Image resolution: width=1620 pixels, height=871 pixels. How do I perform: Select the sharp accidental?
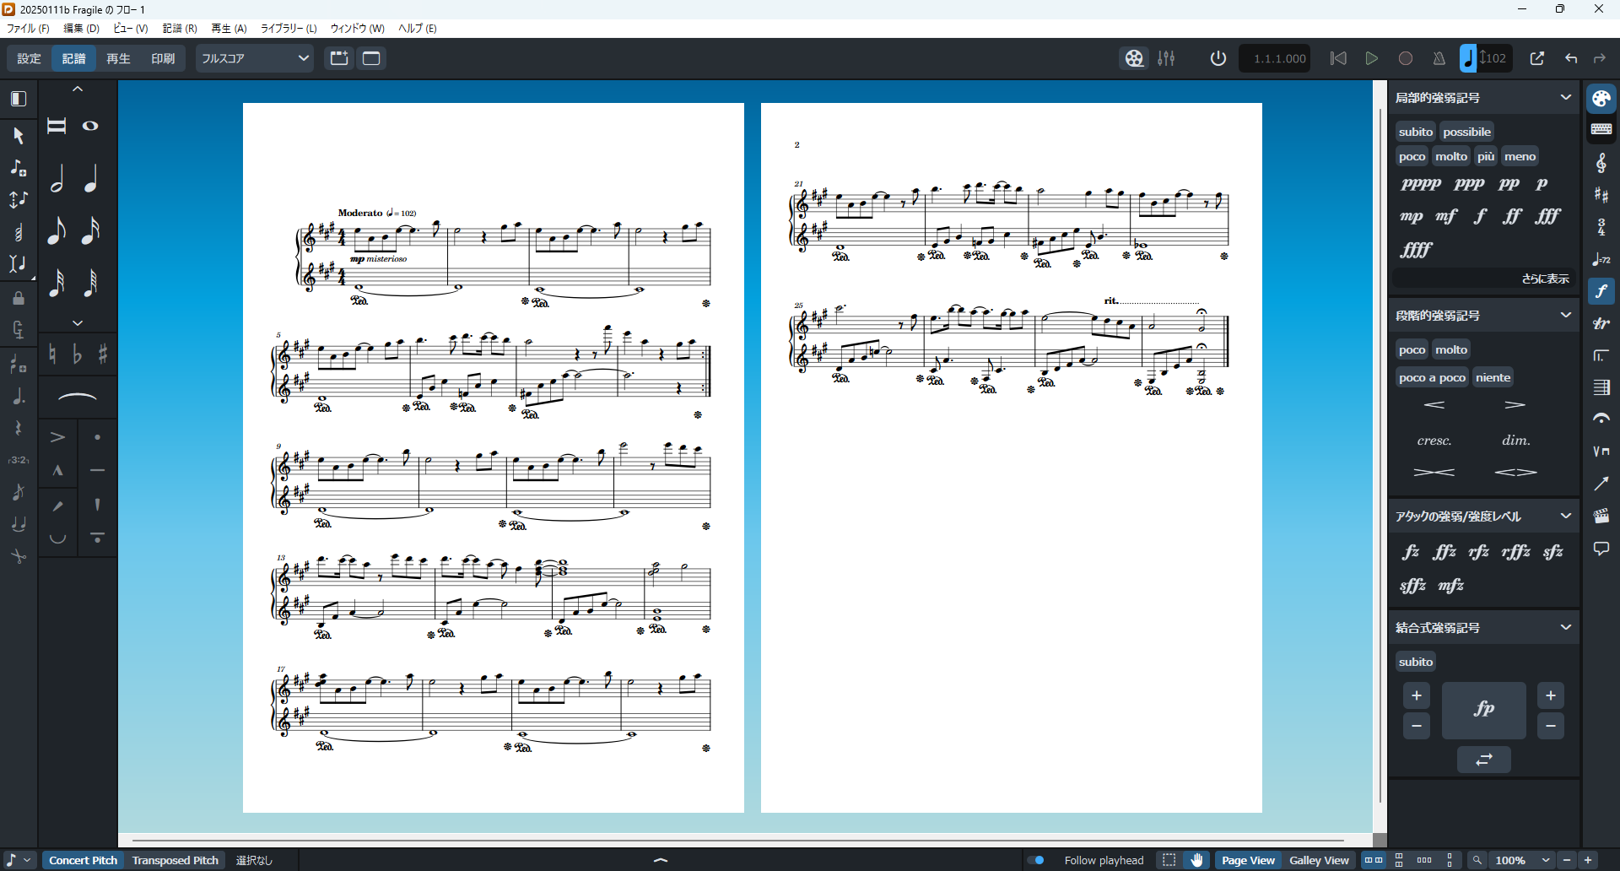103,354
